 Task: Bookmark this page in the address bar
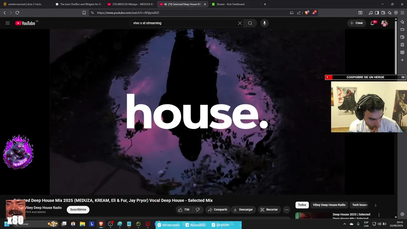point(84,13)
